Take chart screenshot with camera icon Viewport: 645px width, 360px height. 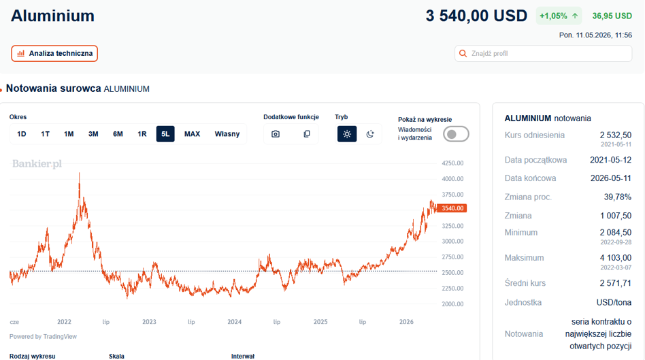(276, 134)
